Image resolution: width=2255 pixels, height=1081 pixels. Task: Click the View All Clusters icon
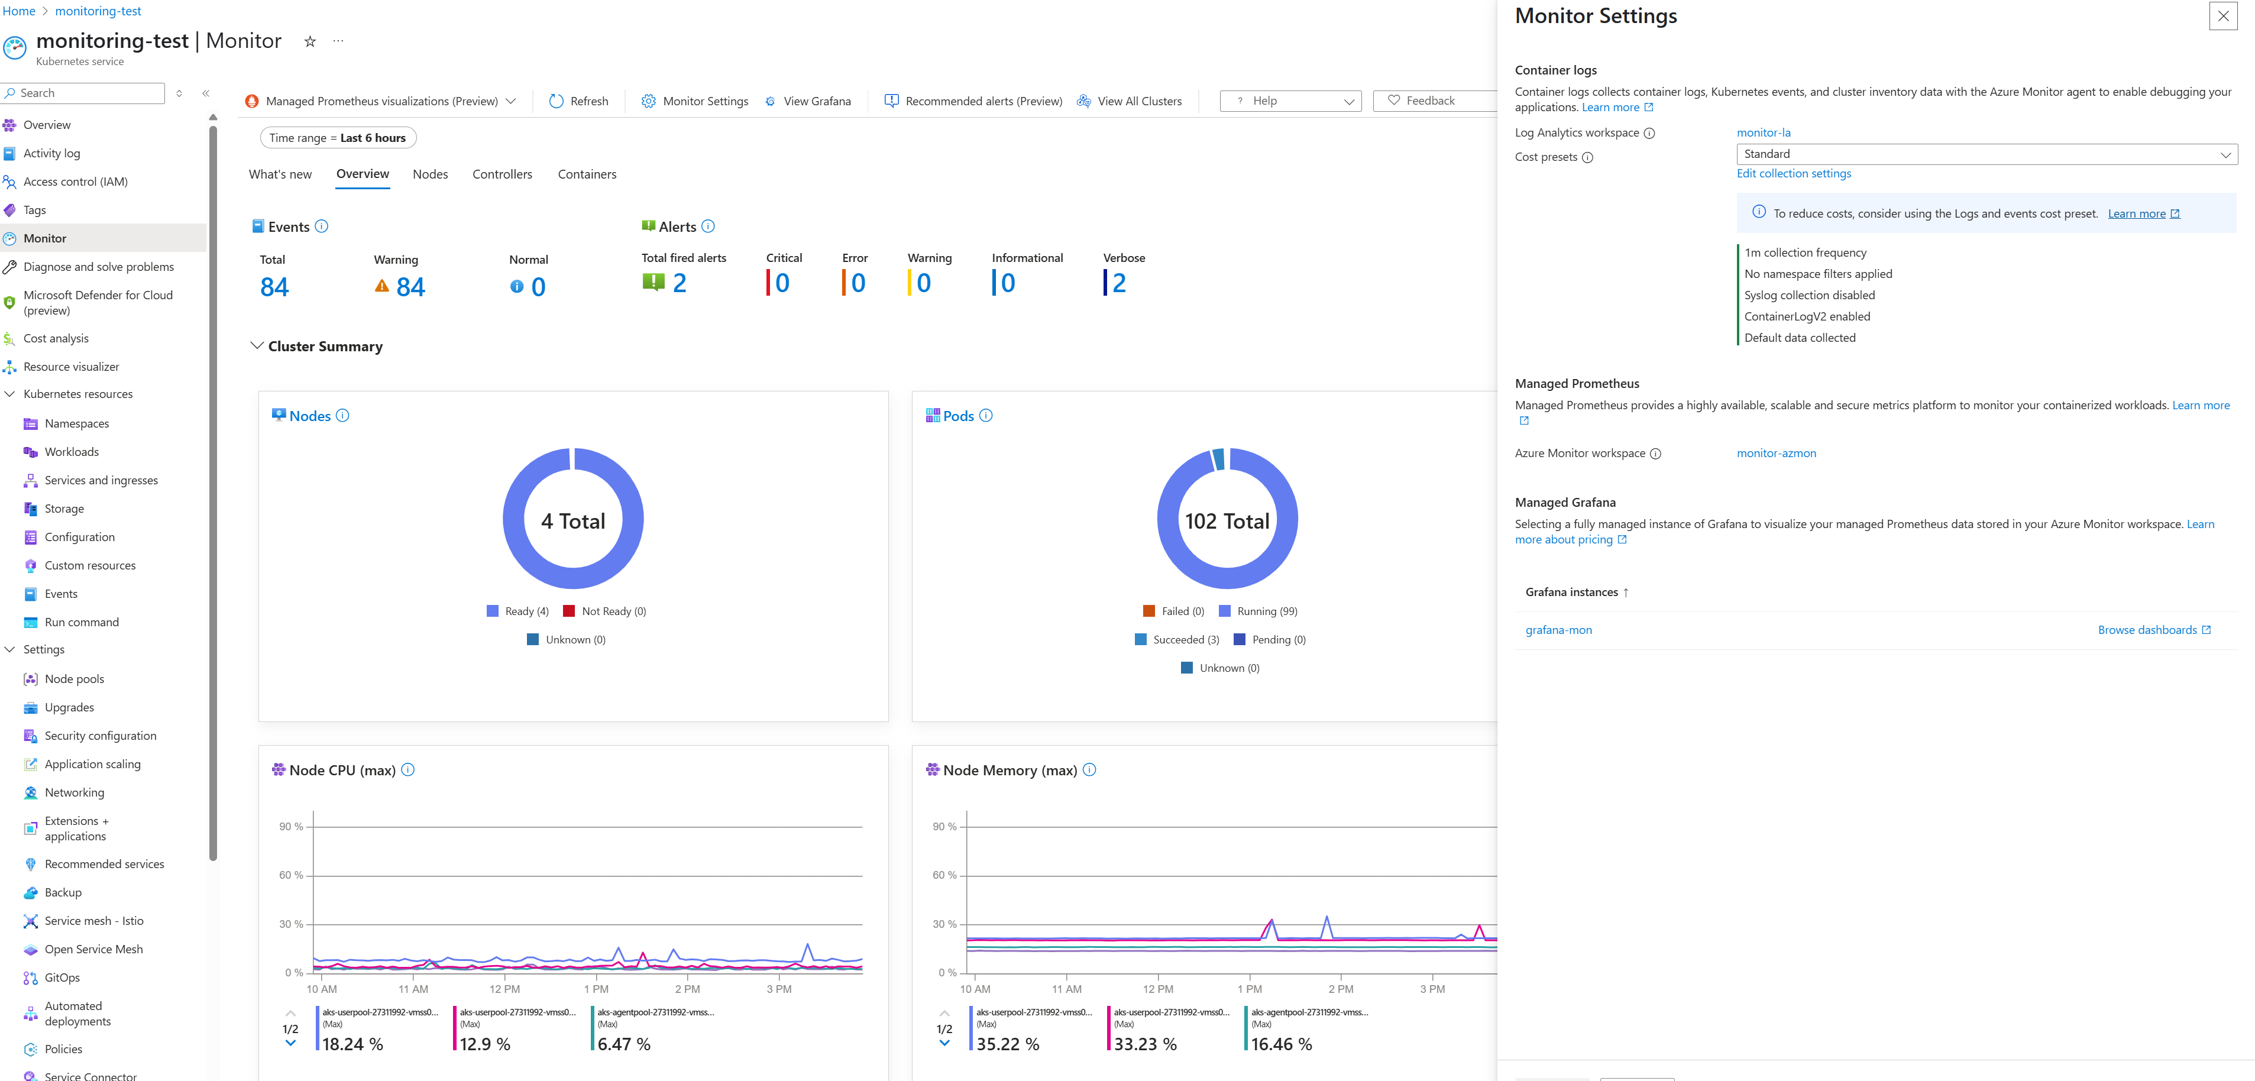(1083, 101)
